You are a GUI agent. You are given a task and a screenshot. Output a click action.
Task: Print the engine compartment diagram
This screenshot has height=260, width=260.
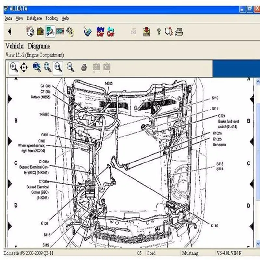click(x=84, y=67)
